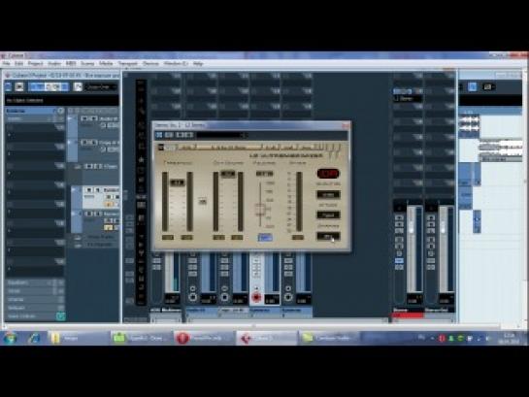Screen dimensions: 529x397
Task: Click the window layout buttons in project toolbar
Action: click(x=49, y=87)
